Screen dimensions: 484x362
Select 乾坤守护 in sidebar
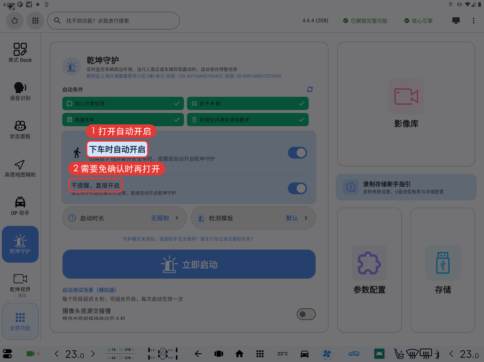(x=20, y=244)
